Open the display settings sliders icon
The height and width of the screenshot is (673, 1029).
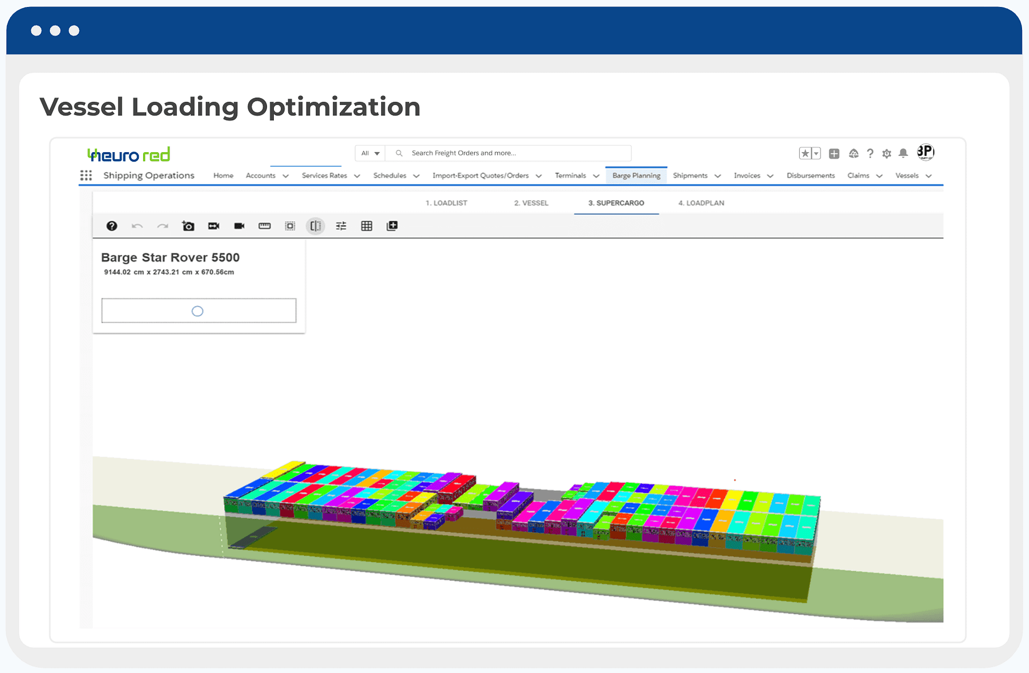pyautogui.click(x=340, y=226)
